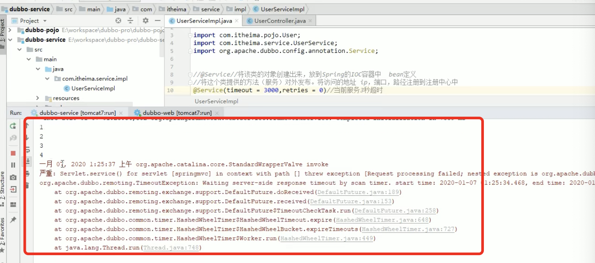Open HashedWheelTimer.java:648 link

click(x=382, y=220)
